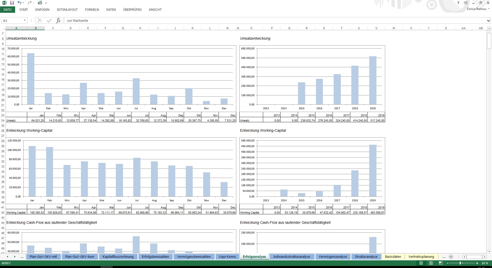Viewport: 492px width, 268px height.
Task: Click the Undo arrow icon
Action: (x=19, y=3)
